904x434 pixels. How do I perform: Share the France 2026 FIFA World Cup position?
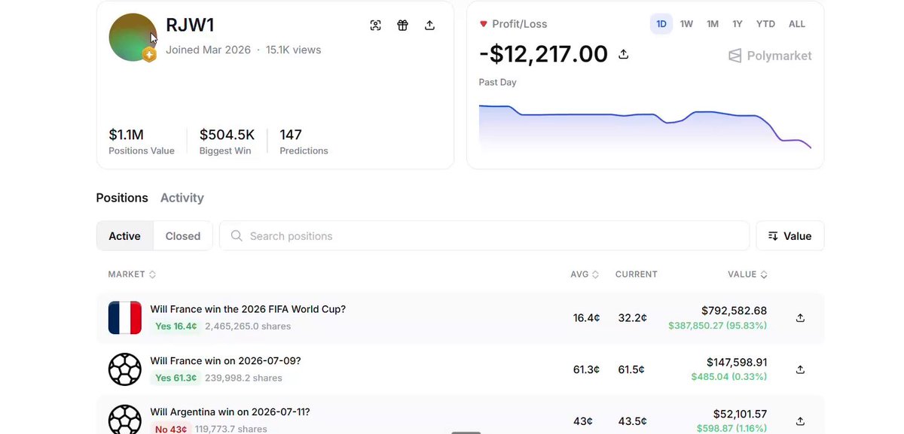[x=800, y=318]
